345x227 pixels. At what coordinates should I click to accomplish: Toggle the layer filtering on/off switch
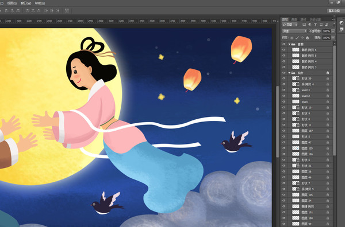[335, 24]
